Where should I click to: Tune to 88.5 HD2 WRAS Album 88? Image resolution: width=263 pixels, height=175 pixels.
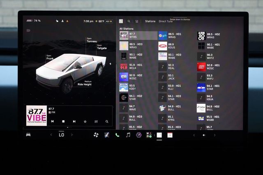point(216,36)
